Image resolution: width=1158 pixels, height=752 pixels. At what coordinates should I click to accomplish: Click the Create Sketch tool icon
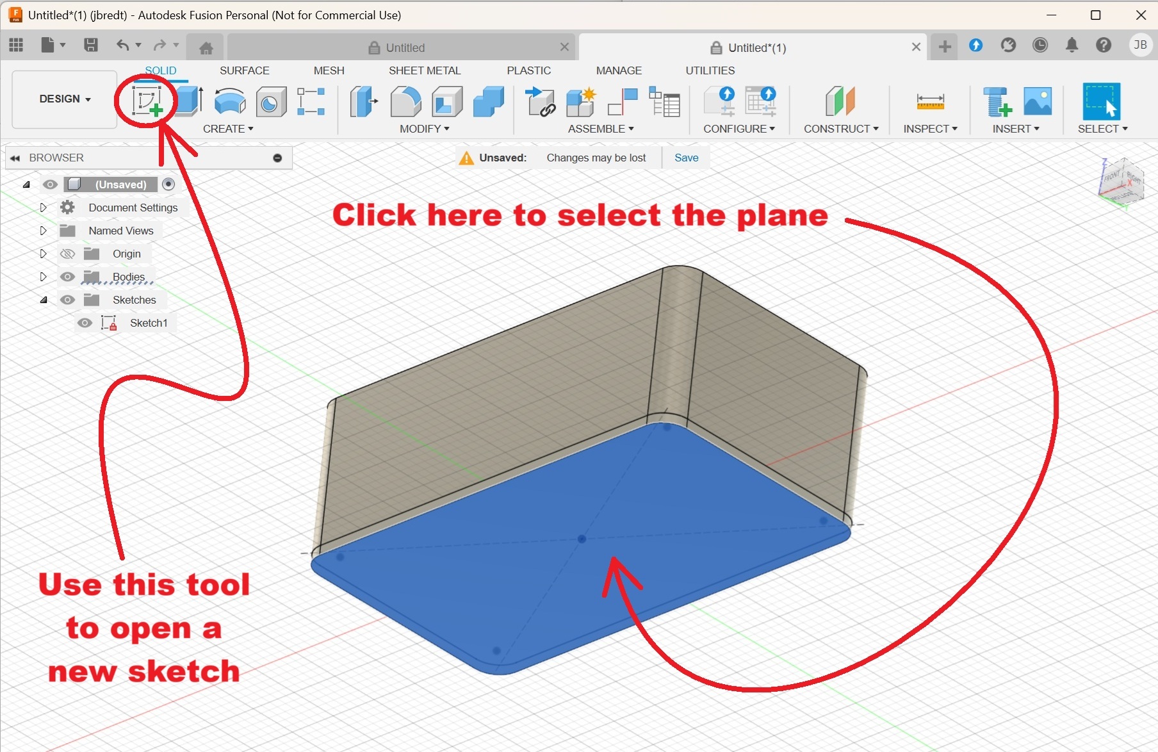(x=147, y=101)
